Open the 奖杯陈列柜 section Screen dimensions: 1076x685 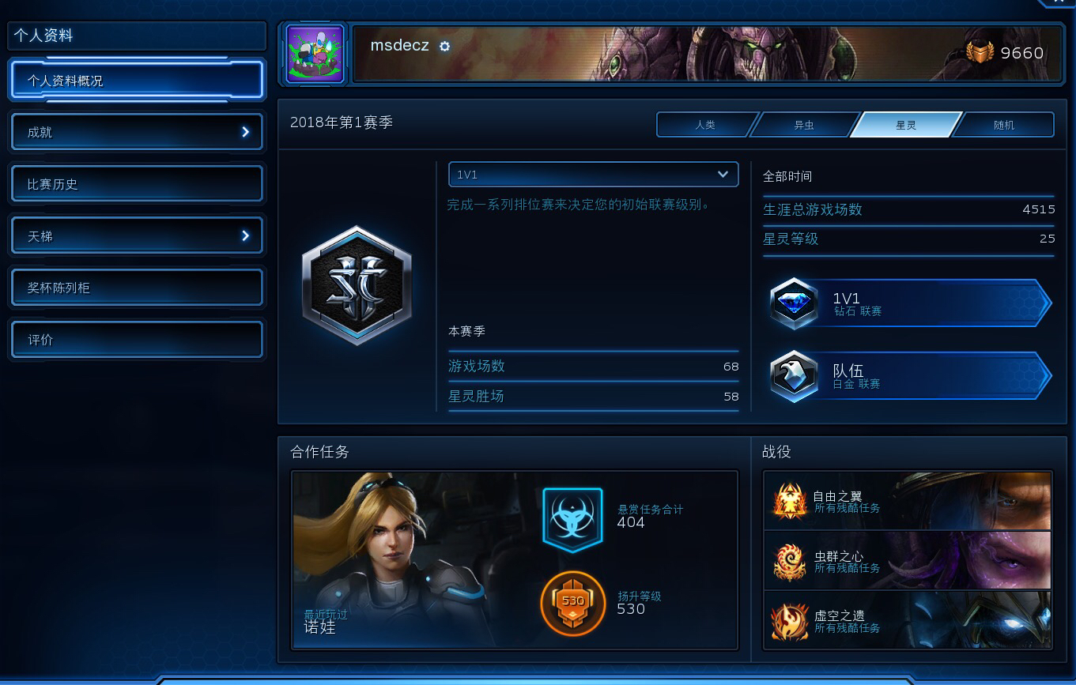click(137, 288)
